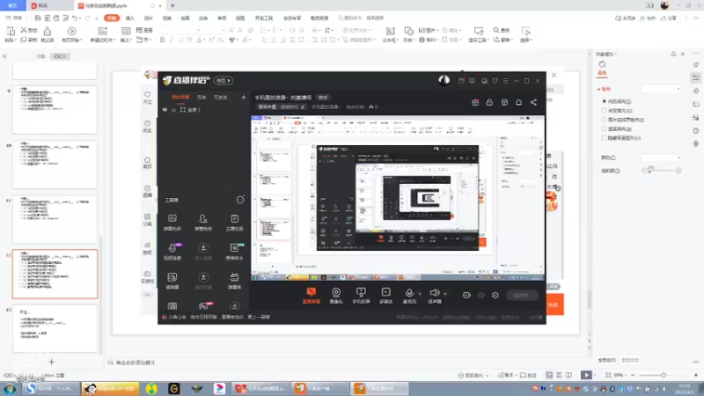This screenshot has height=396, width=704.
Task: Click the gift box icon
Action: click(x=475, y=102)
